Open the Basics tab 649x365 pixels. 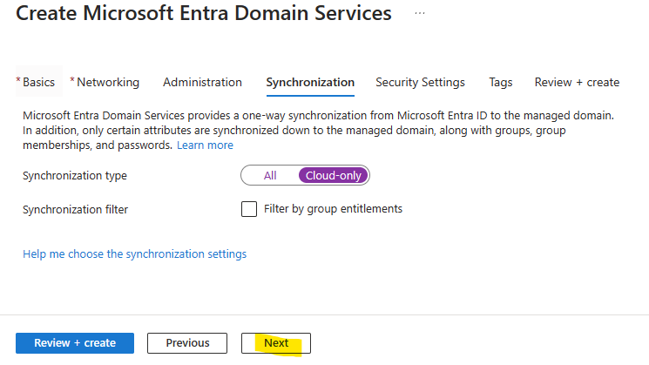click(x=39, y=82)
